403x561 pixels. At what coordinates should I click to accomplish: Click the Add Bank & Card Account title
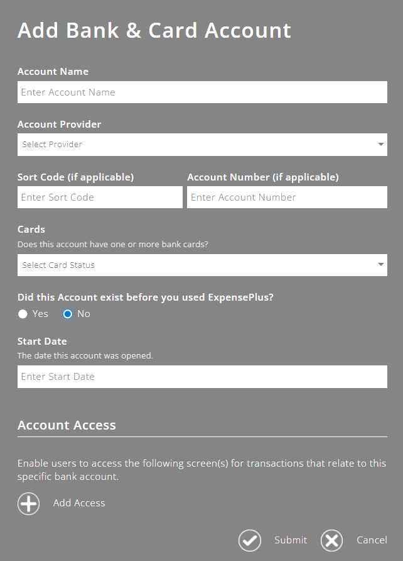(154, 30)
